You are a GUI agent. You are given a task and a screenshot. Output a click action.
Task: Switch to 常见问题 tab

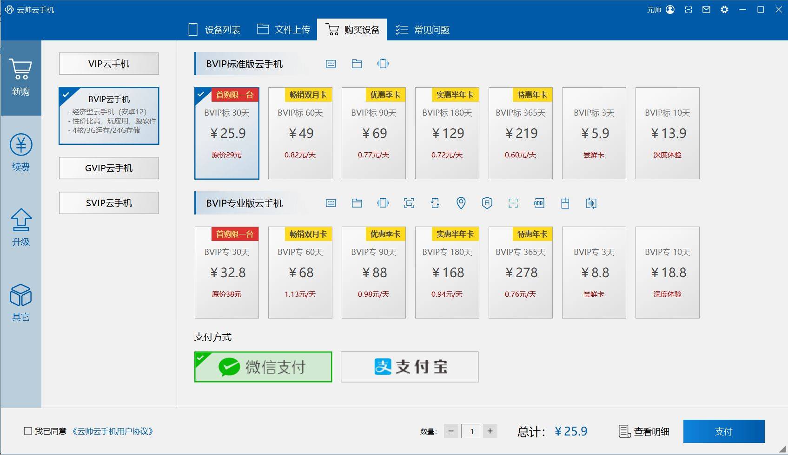(x=422, y=30)
